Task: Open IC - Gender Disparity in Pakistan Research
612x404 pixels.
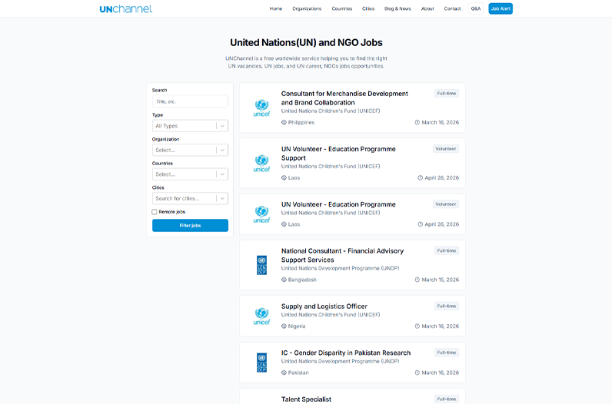Action: click(x=346, y=353)
